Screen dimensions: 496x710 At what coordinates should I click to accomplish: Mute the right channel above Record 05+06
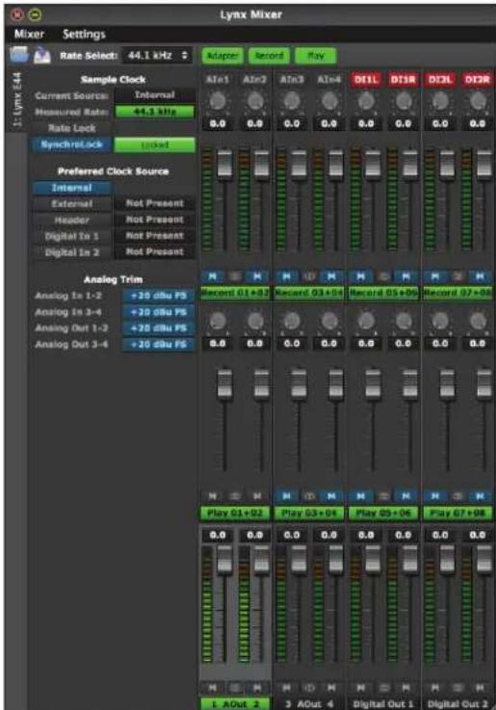click(x=405, y=276)
